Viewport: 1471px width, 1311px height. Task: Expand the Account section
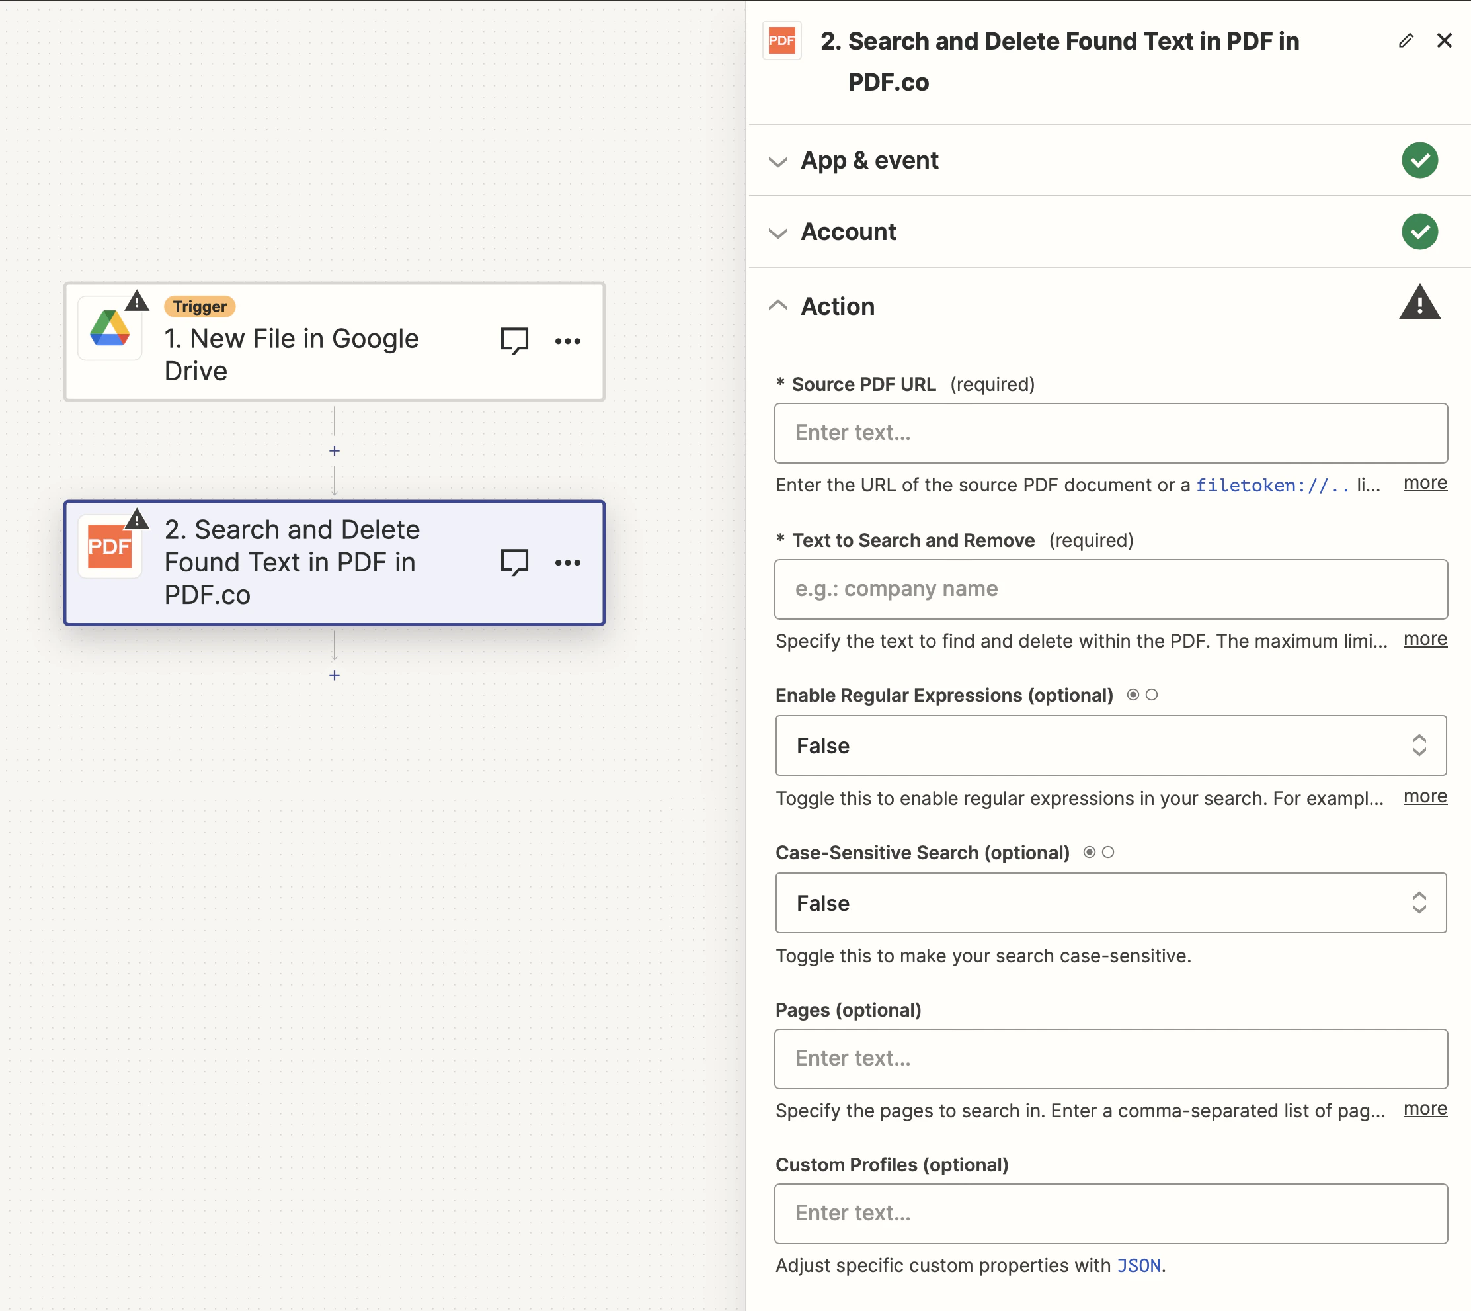point(848,232)
